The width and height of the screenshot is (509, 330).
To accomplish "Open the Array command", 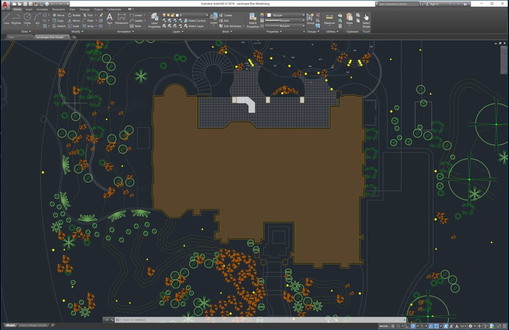I will pyautogui.click(x=88, y=26).
